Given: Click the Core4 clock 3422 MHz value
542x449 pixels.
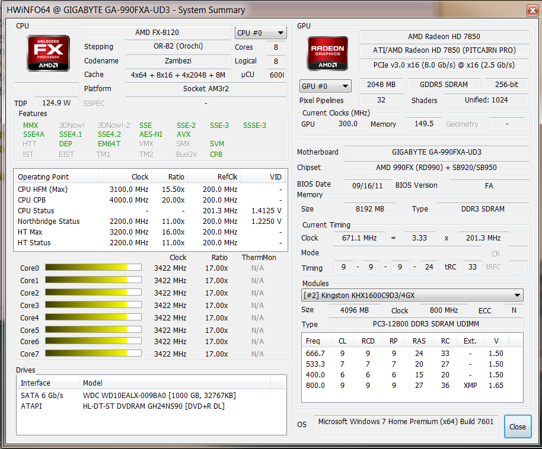Looking at the screenshot, I should point(170,317).
